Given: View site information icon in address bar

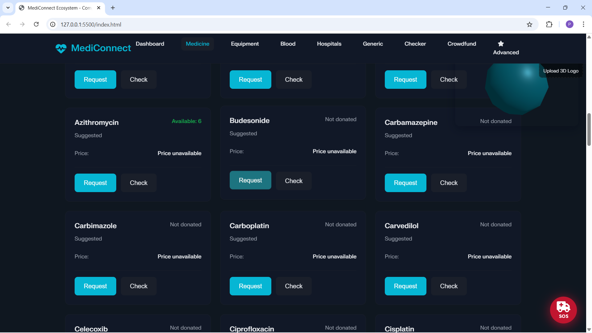Looking at the screenshot, I should (53, 25).
